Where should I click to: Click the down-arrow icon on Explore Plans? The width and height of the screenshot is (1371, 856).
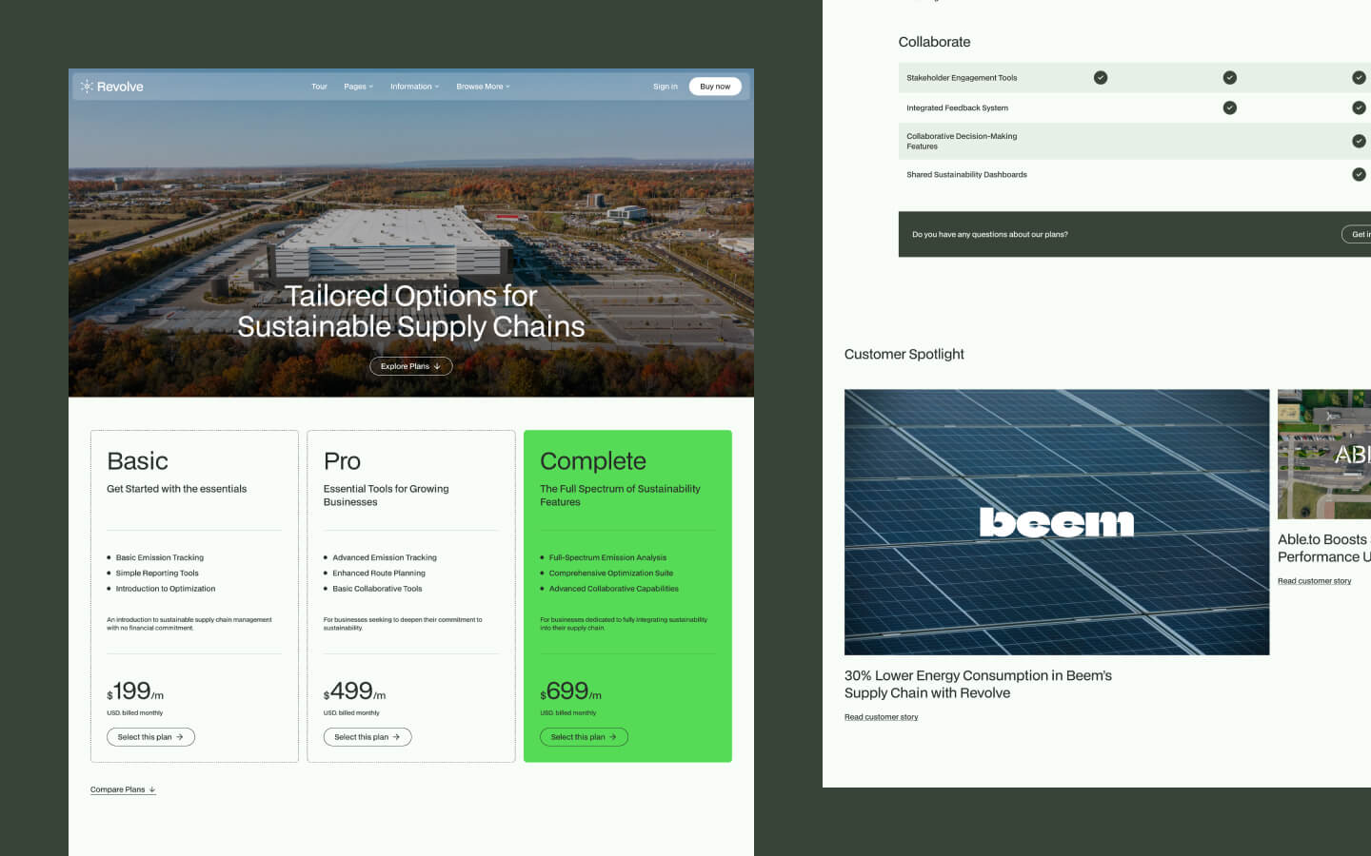pyautogui.click(x=438, y=365)
